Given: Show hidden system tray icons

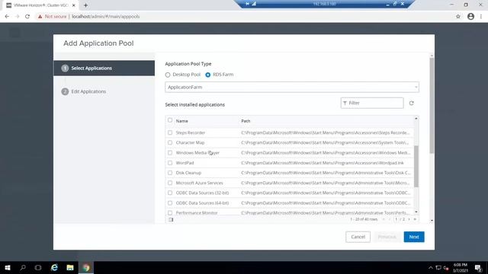Looking at the screenshot, I should click(x=431, y=267).
